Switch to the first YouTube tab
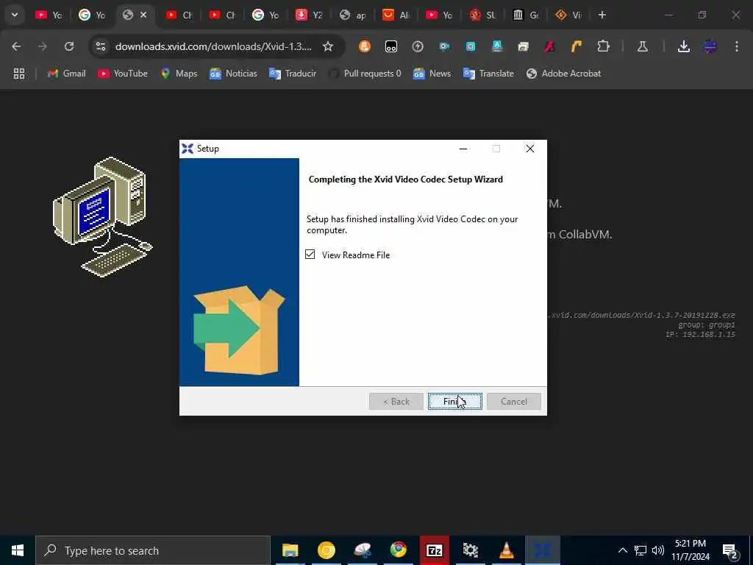 pos(49,15)
